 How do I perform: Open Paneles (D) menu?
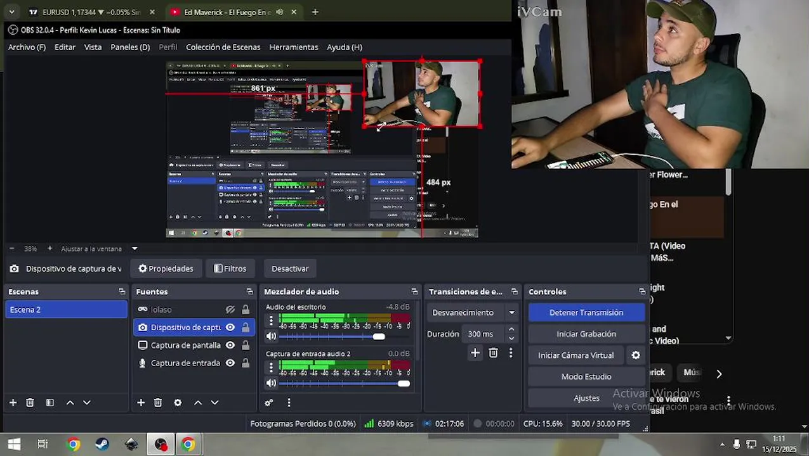(x=130, y=47)
